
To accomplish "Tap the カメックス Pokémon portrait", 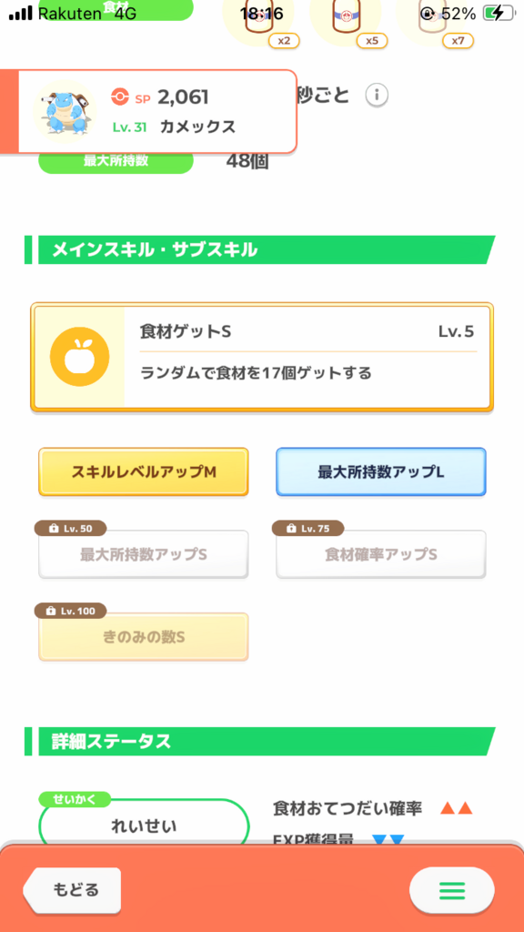I will (65, 111).
